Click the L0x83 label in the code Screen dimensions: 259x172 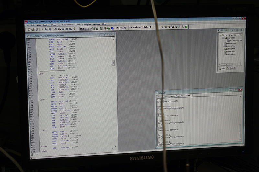[x=41, y=74]
